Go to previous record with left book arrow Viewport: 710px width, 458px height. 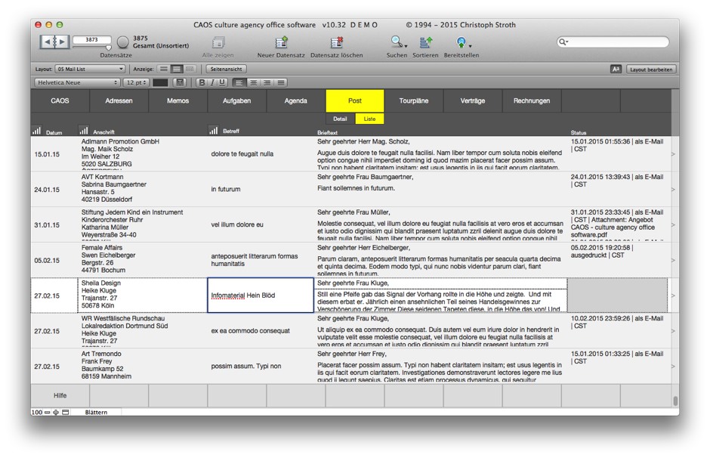pos(47,42)
